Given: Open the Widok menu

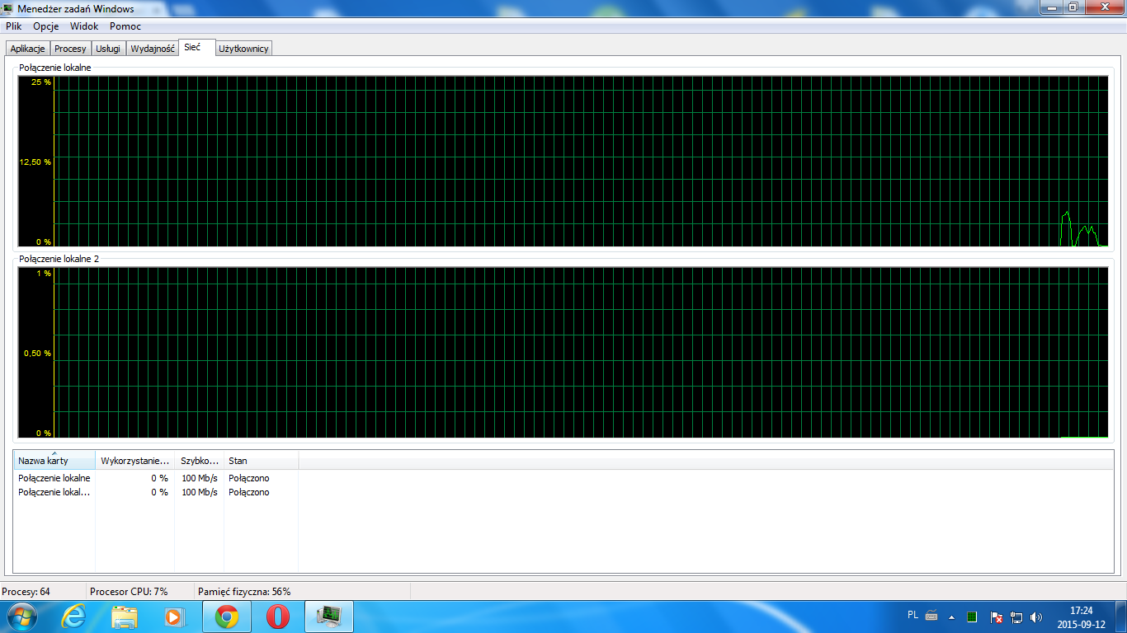Looking at the screenshot, I should click(x=84, y=26).
